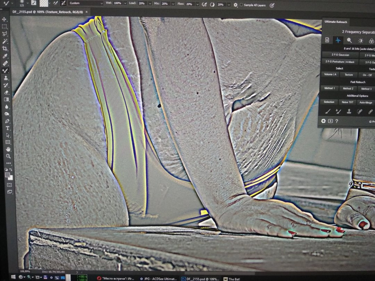Expand the Flow percentage dropdown

tap(197, 4)
